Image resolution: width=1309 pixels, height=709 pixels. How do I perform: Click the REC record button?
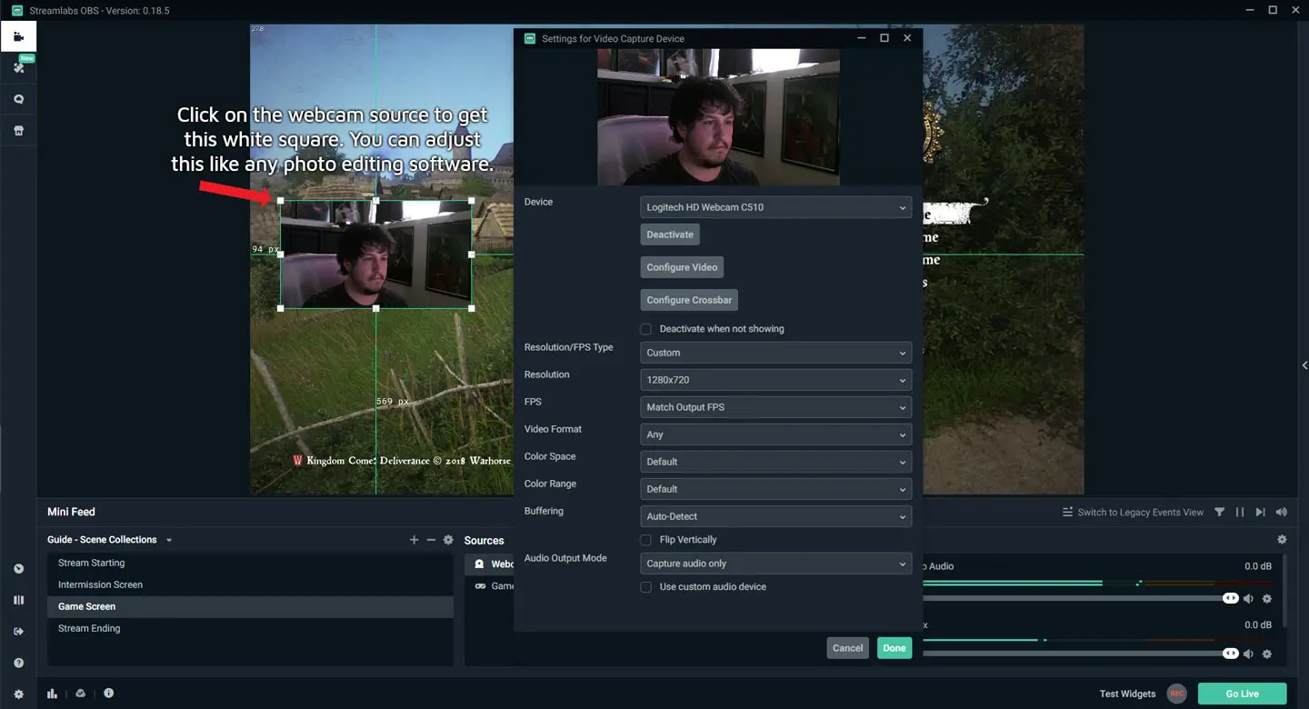[x=1177, y=694]
